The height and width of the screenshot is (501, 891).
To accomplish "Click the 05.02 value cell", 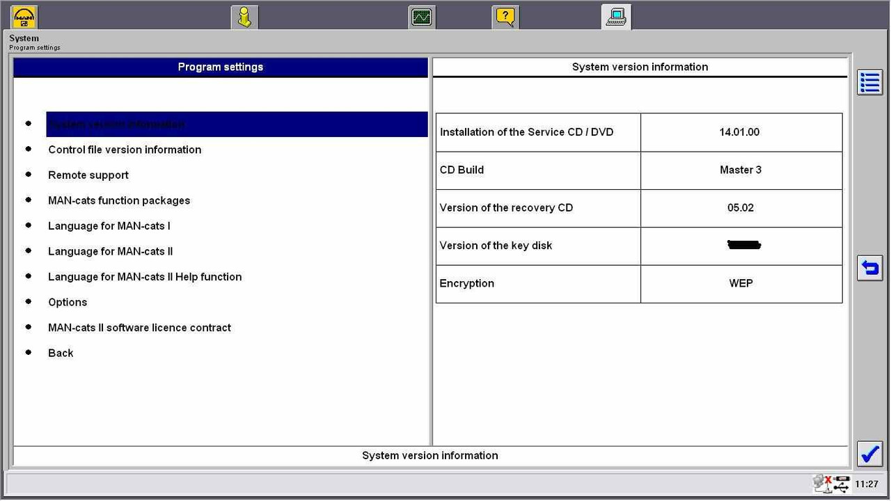I will point(741,208).
